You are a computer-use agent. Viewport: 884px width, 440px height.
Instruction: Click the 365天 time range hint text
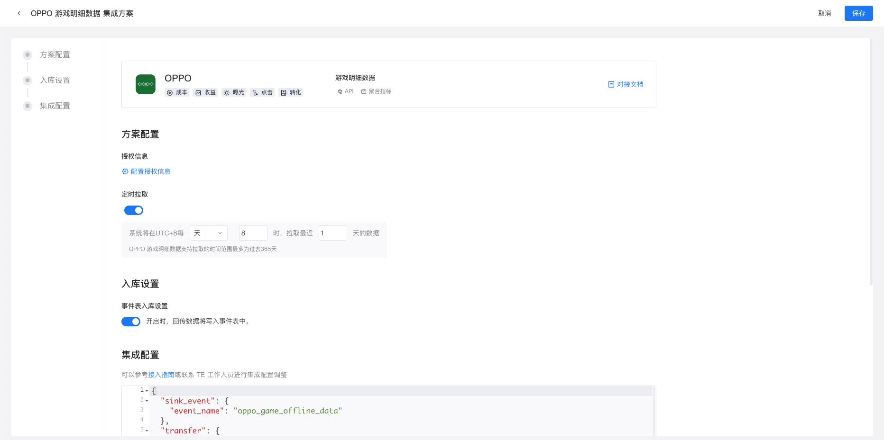click(x=203, y=249)
